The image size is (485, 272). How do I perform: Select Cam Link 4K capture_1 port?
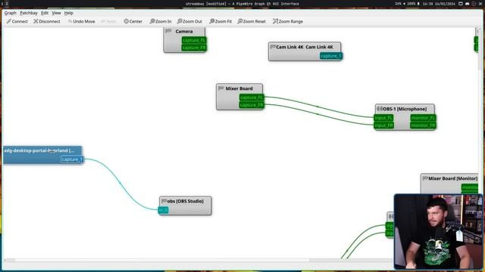[x=331, y=56]
